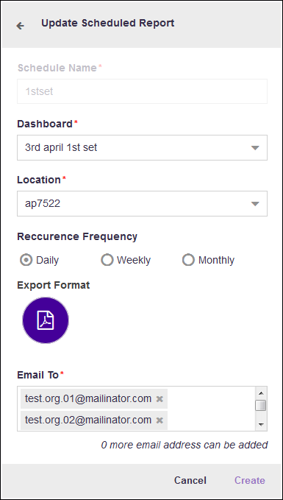This screenshot has height=500, width=283.
Task: Click the email list scroll down arrow
Action: (261, 424)
